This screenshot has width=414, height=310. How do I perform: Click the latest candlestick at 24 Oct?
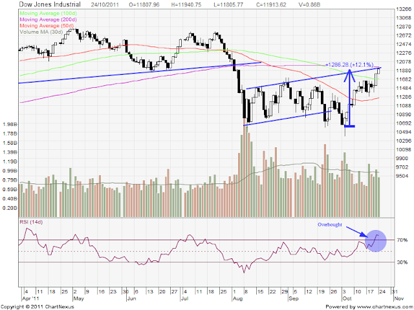coord(379,70)
